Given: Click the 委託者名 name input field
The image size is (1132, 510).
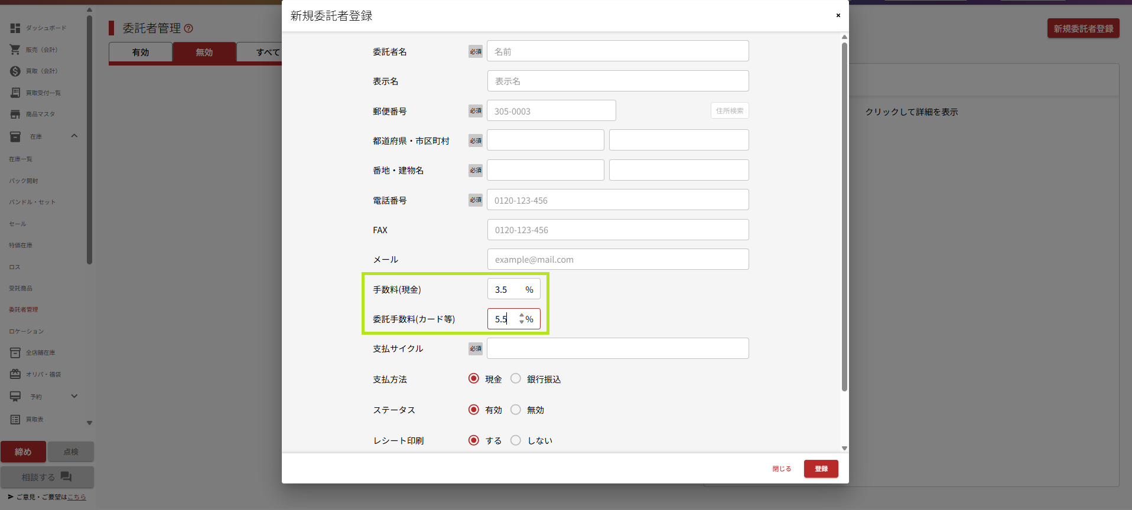Looking at the screenshot, I should (617, 51).
